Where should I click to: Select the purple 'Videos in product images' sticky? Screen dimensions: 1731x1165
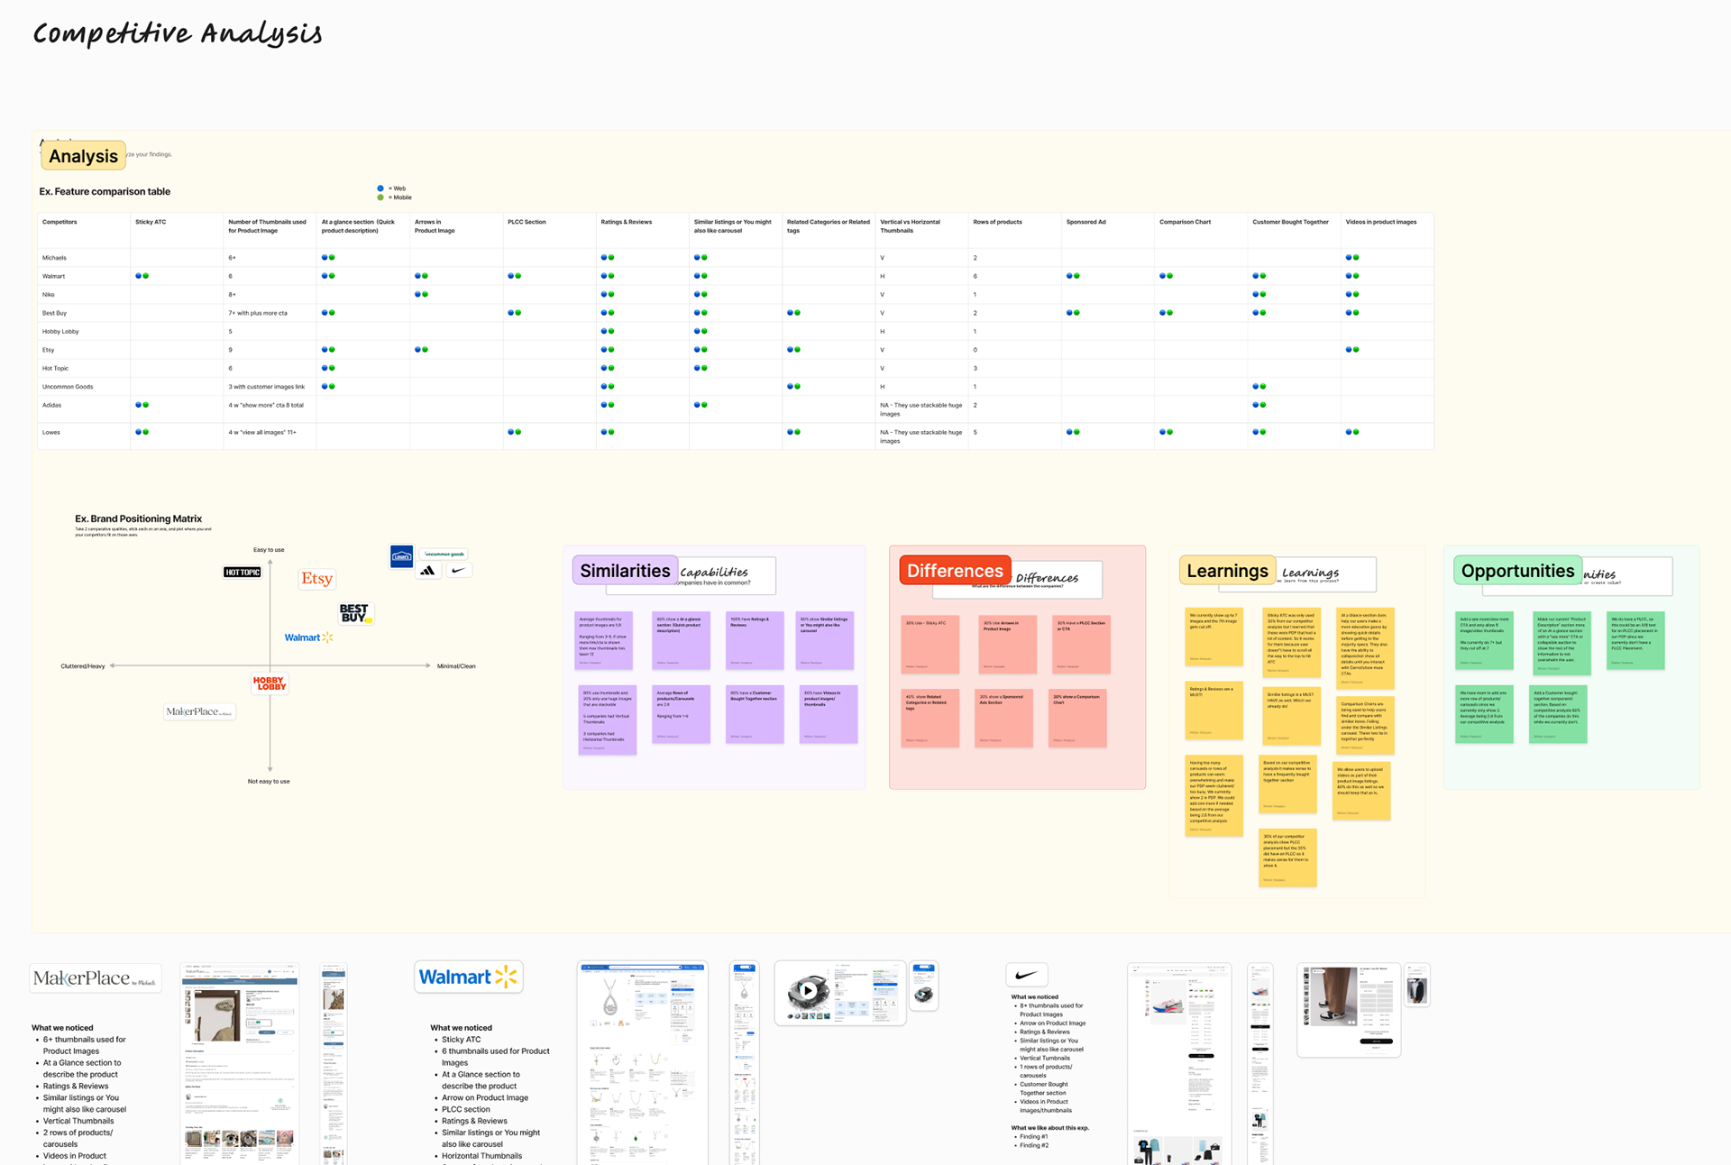click(829, 714)
